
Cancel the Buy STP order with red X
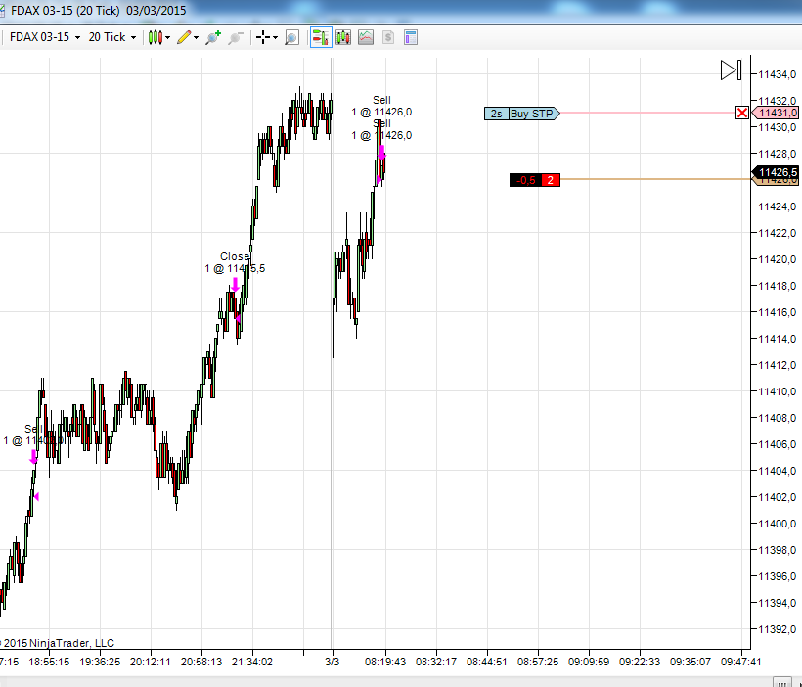(x=742, y=113)
